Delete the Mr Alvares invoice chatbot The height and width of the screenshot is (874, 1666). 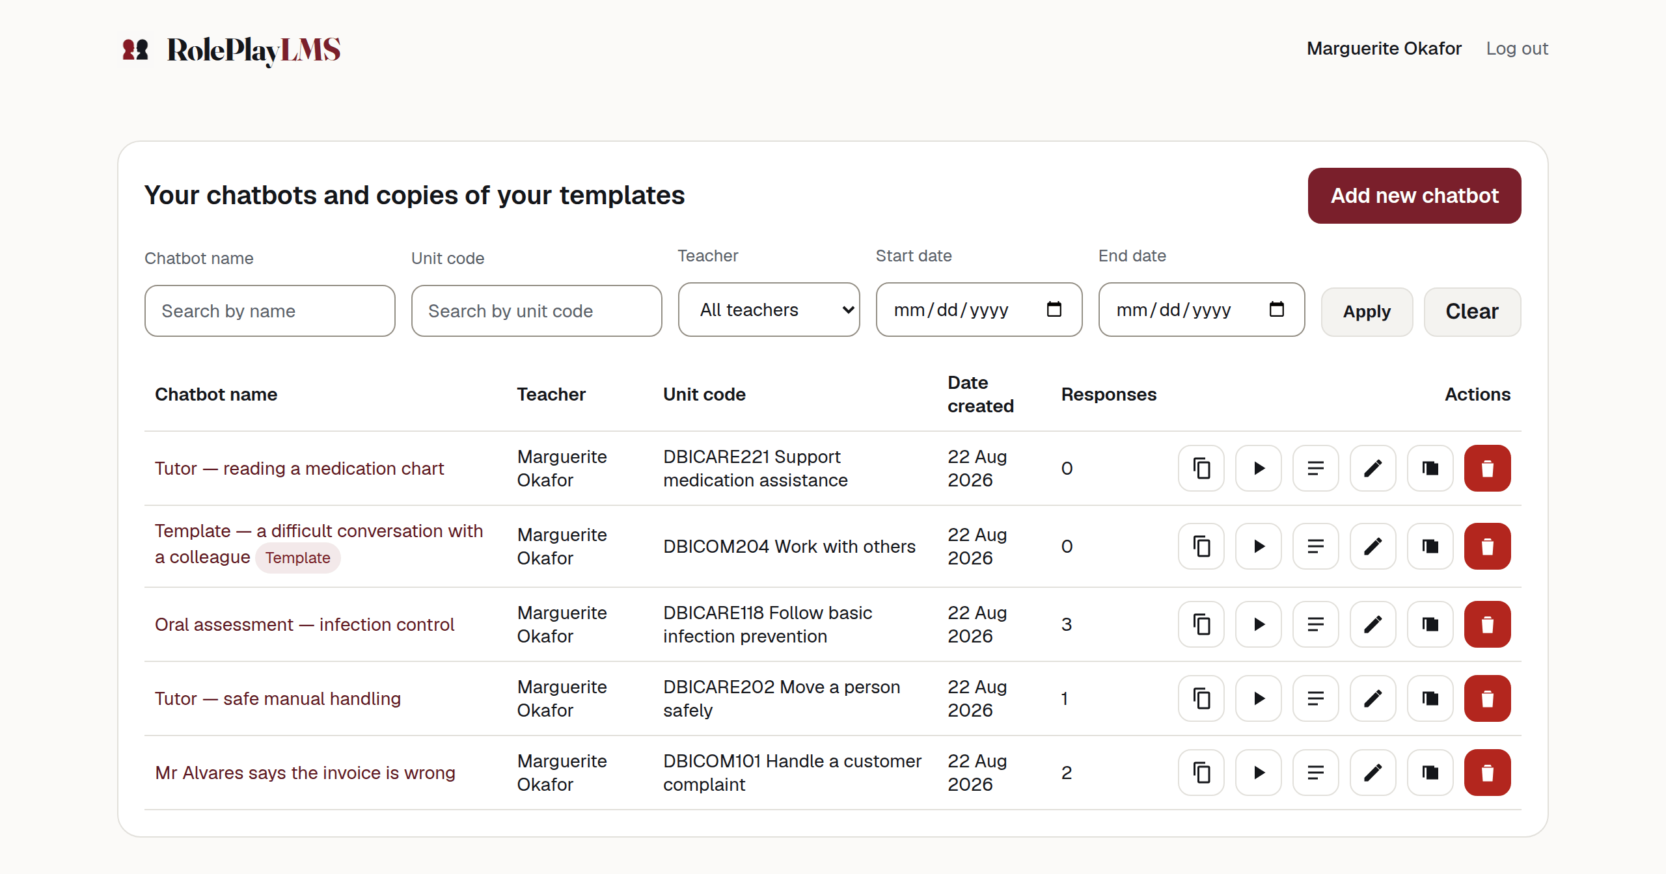pos(1488,773)
